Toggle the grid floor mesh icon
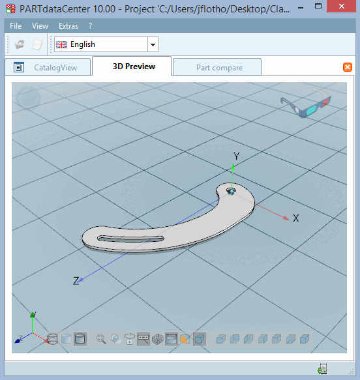This screenshot has height=380, width=360. [x=158, y=339]
